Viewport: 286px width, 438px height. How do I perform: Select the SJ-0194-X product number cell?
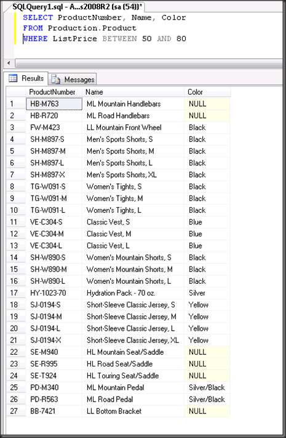click(x=54, y=341)
